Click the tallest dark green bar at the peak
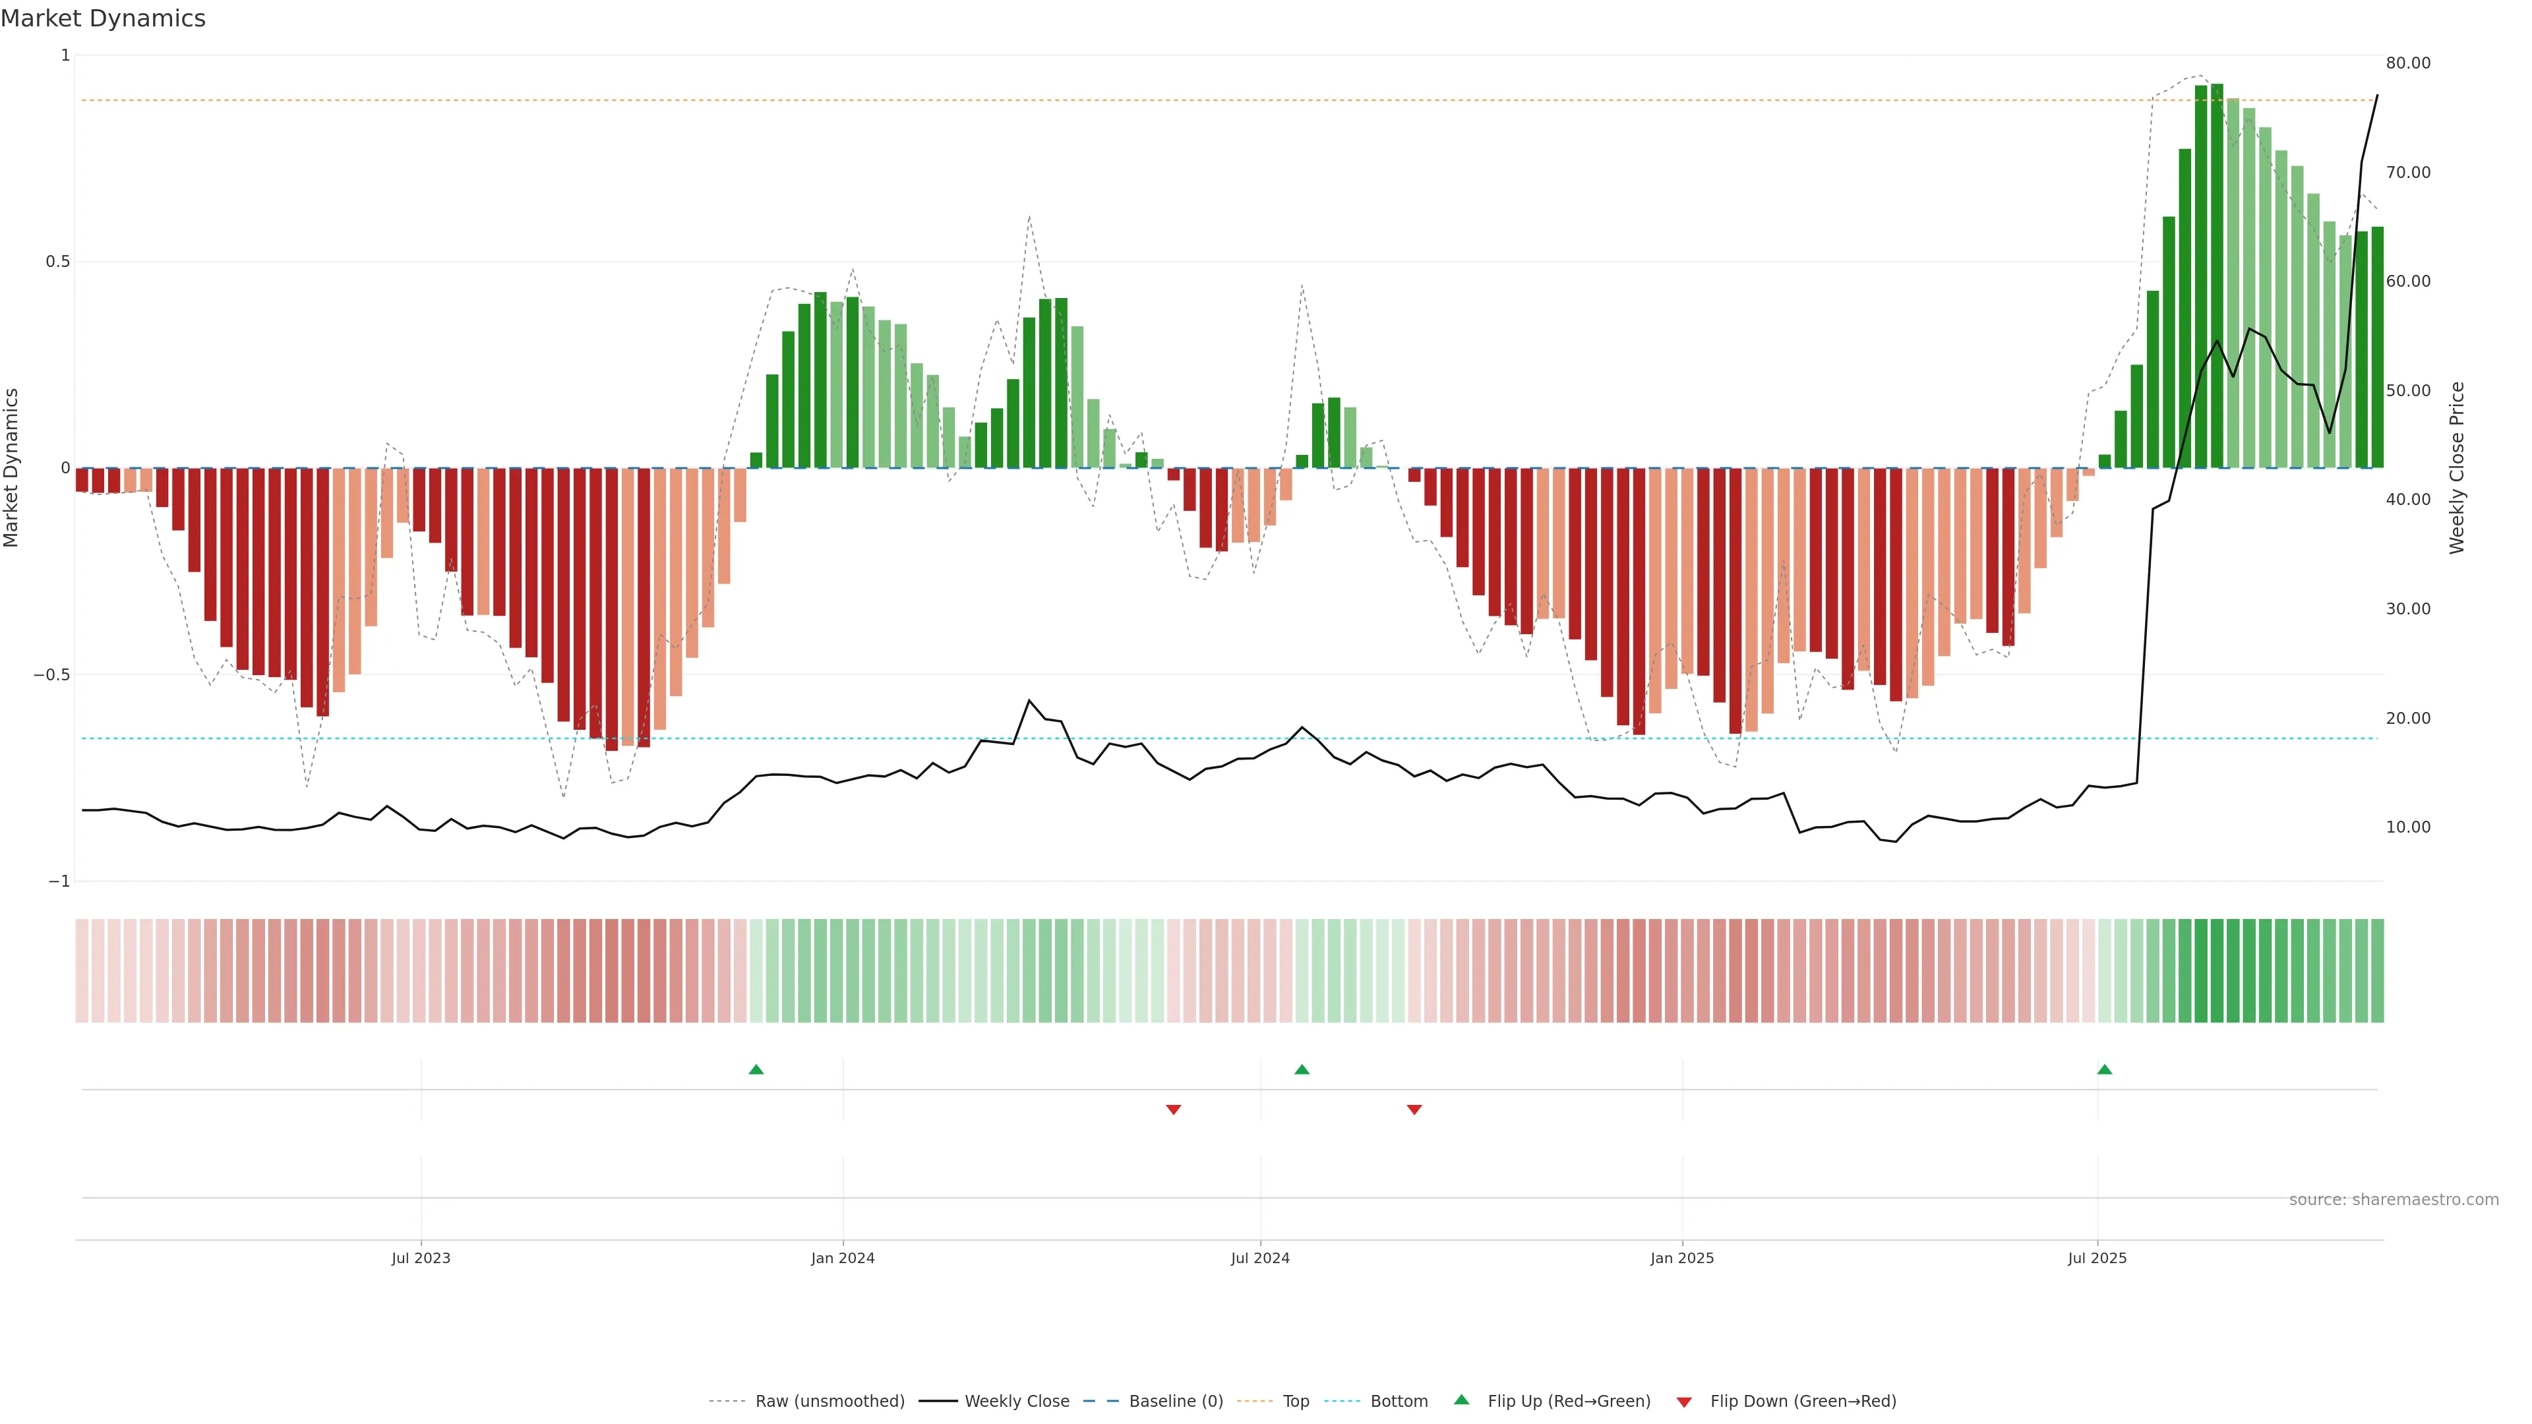 tap(2216, 275)
